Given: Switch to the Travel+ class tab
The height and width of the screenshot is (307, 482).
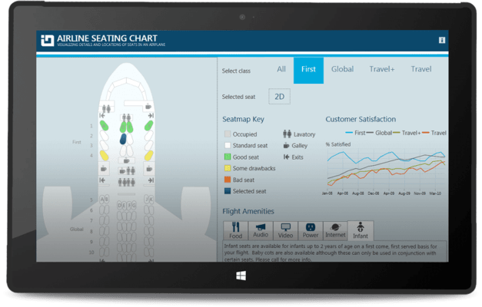Looking at the screenshot, I should click(382, 69).
